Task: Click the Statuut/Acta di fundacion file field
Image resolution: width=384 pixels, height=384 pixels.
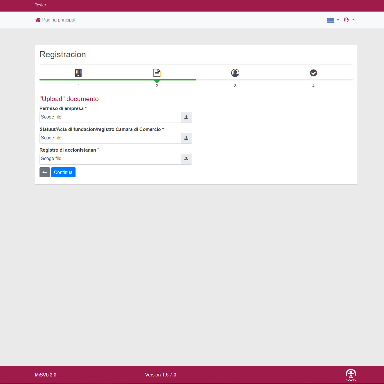Action: pos(110,138)
